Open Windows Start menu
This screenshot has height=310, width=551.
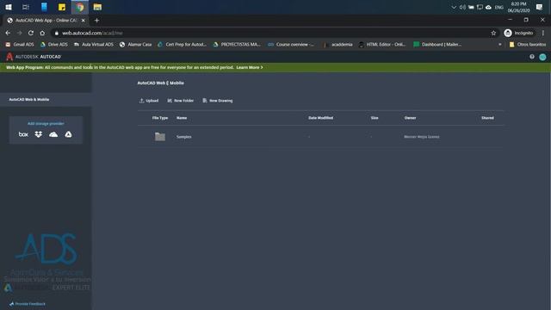tap(9, 7)
